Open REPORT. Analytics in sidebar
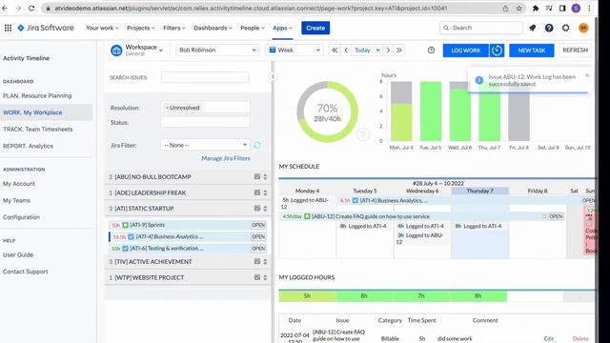Viewport: 610px width, 343px height. tap(28, 146)
